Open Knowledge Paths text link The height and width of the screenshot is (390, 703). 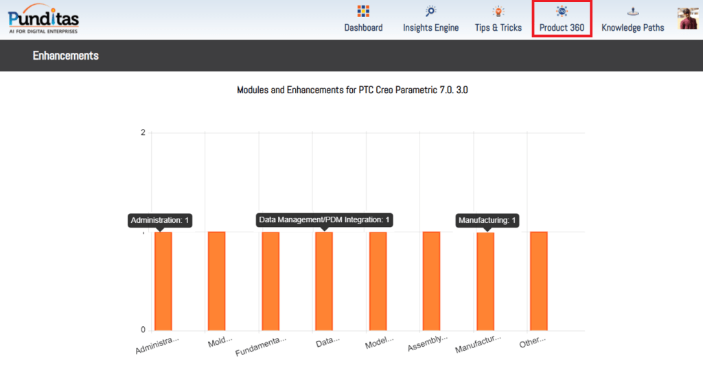(x=632, y=28)
